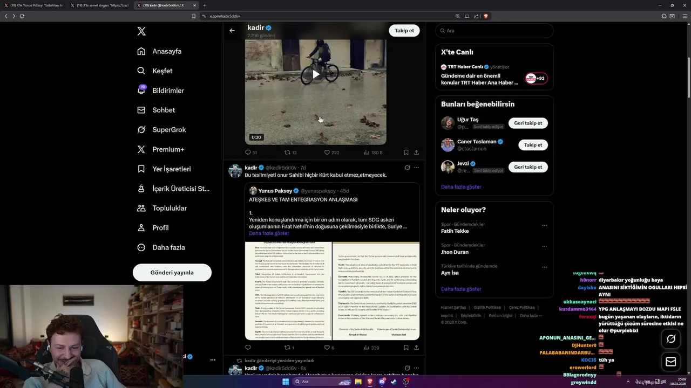Share the video post
Screen dimensions: 691x388
[416, 153]
